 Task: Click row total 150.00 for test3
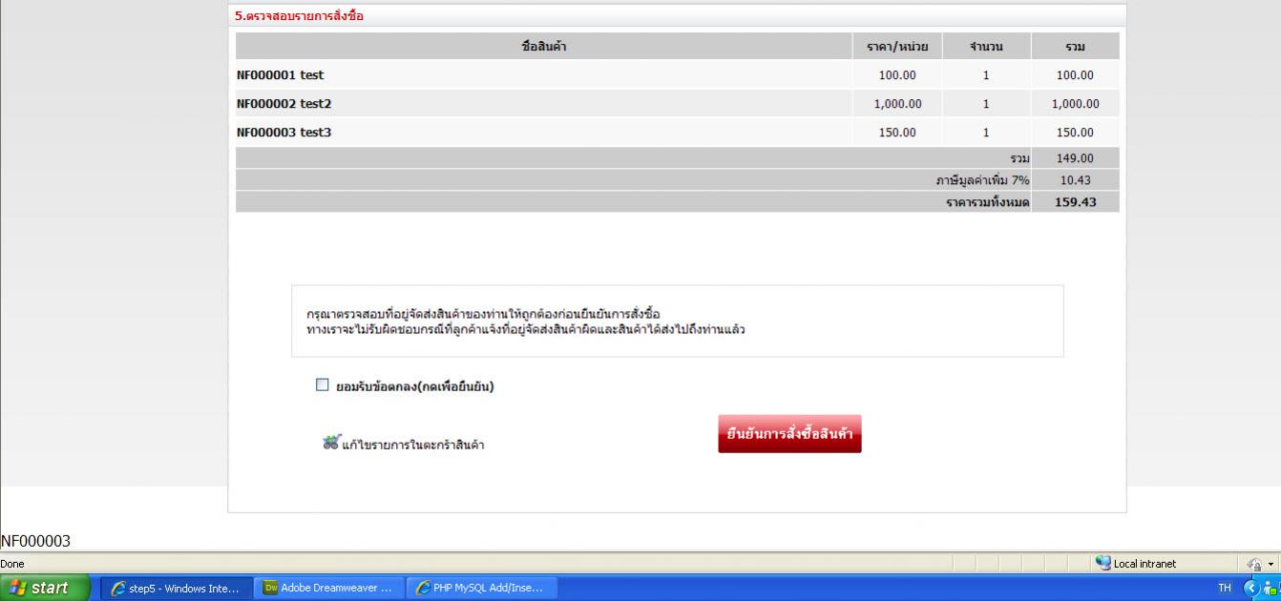[1075, 133]
